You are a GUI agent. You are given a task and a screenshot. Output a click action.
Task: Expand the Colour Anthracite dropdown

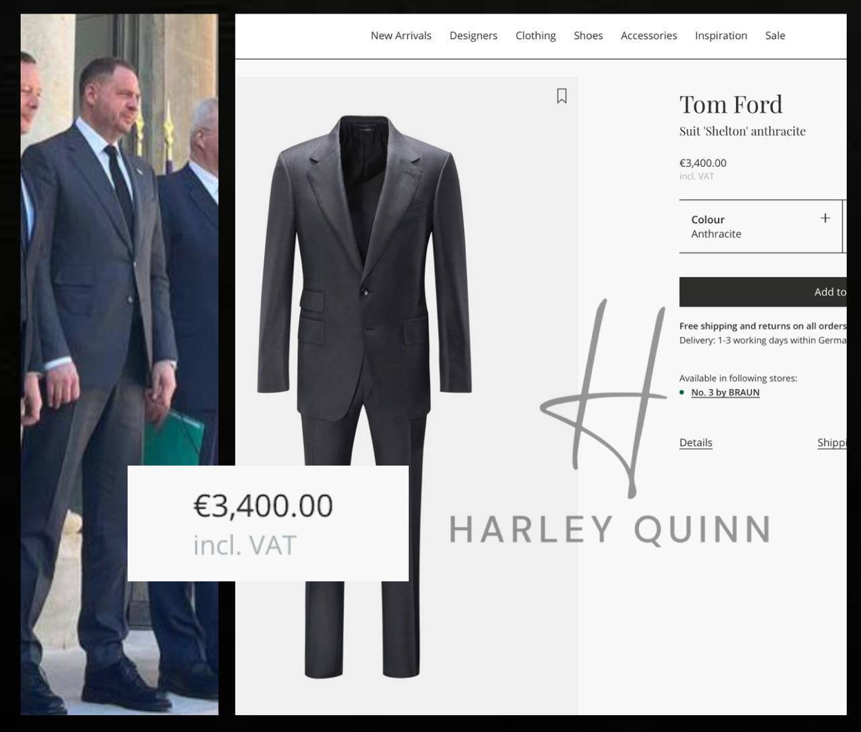click(761, 227)
